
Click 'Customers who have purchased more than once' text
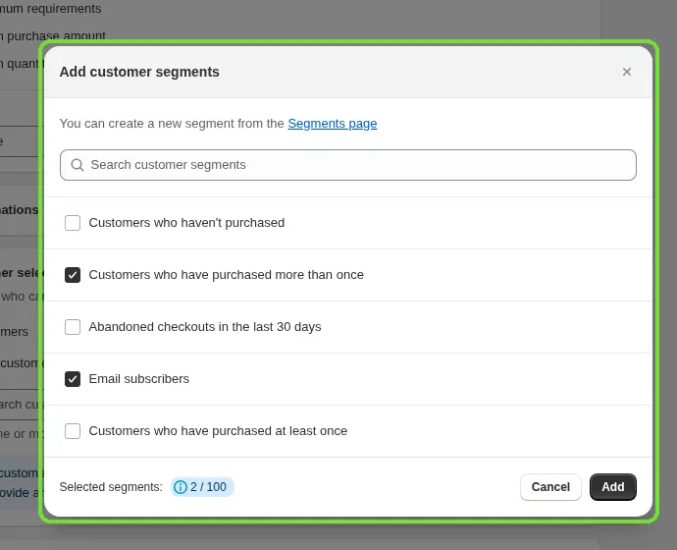227,275
